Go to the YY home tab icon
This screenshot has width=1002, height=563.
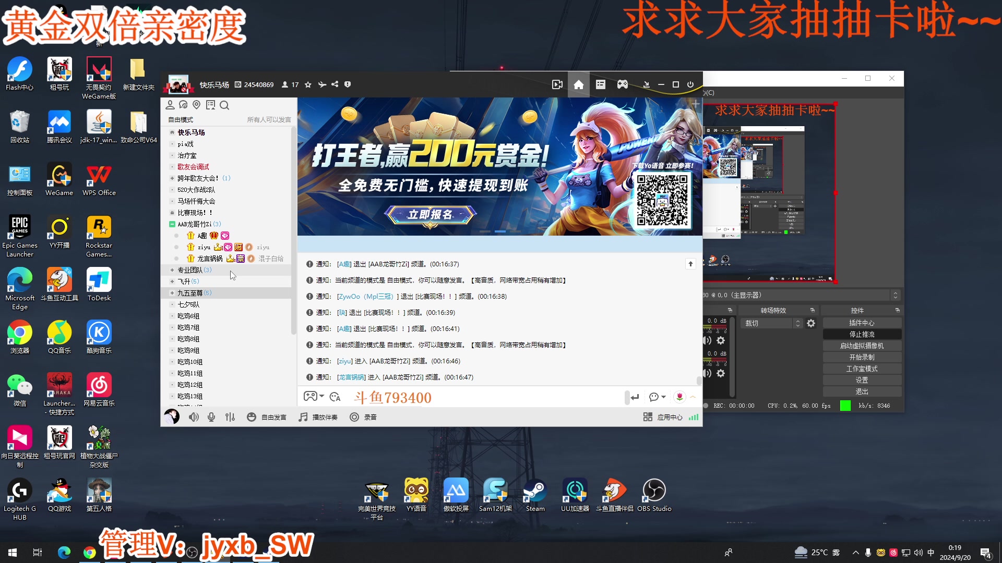click(579, 84)
